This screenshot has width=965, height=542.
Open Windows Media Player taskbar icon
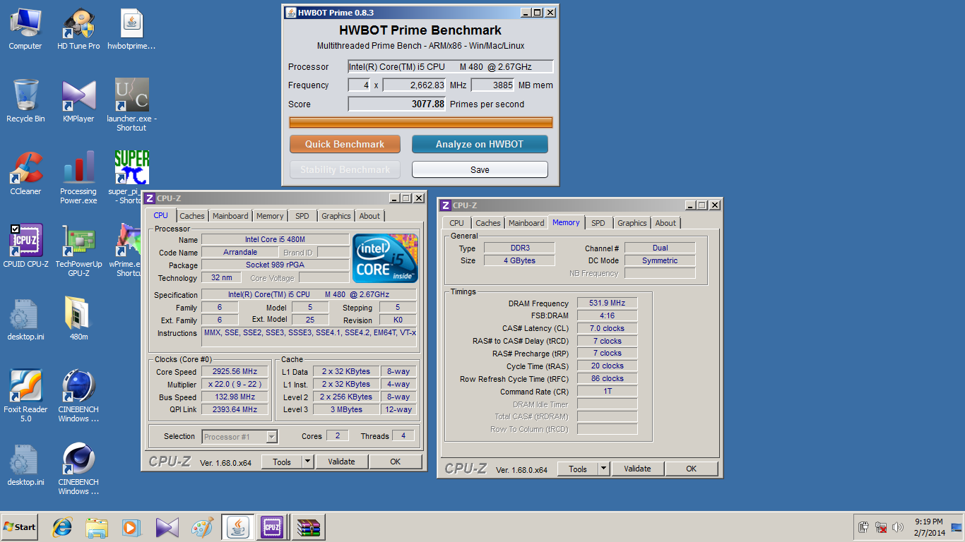click(131, 527)
